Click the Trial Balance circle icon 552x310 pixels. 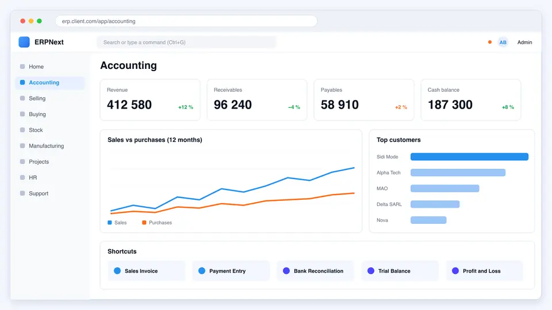point(371,270)
